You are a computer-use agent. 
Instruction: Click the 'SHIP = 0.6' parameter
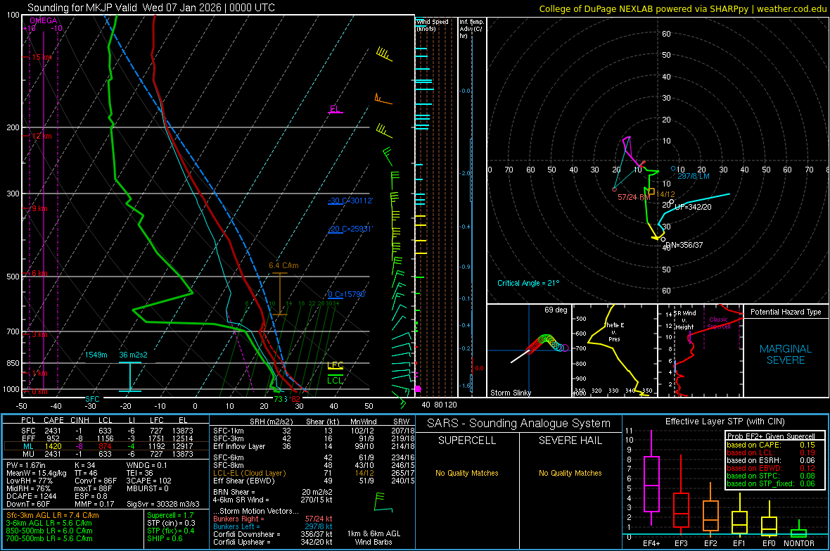[x=165, y=538]
